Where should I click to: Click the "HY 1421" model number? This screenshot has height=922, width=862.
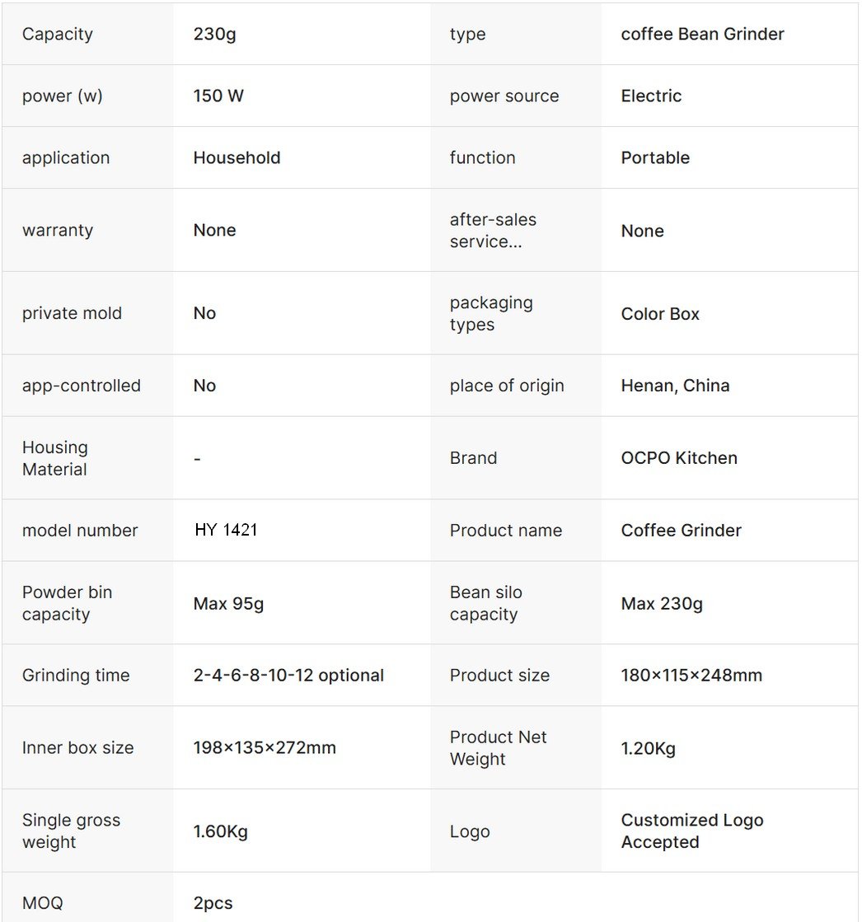pyautogui.click(x=226, y=531)
